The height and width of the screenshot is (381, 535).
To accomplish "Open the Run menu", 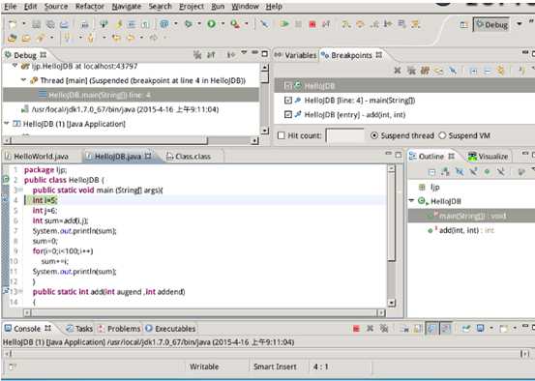I will (218, 7).
